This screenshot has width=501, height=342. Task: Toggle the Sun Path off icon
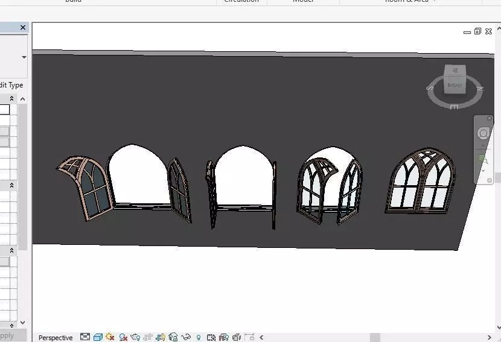point(110,337)
